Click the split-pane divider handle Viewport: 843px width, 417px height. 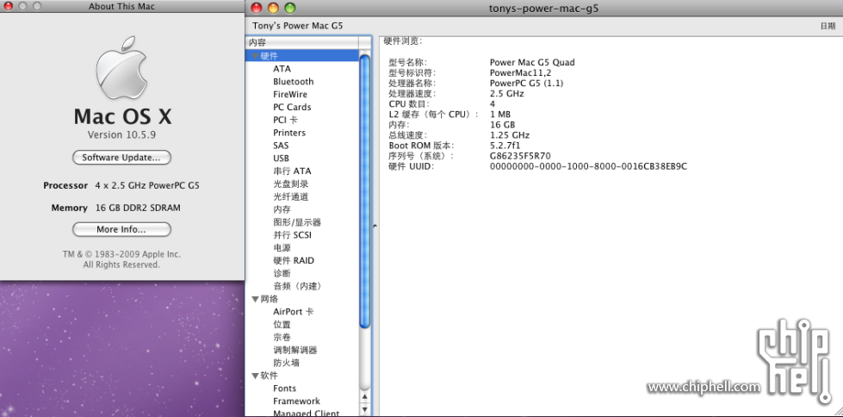375,226
